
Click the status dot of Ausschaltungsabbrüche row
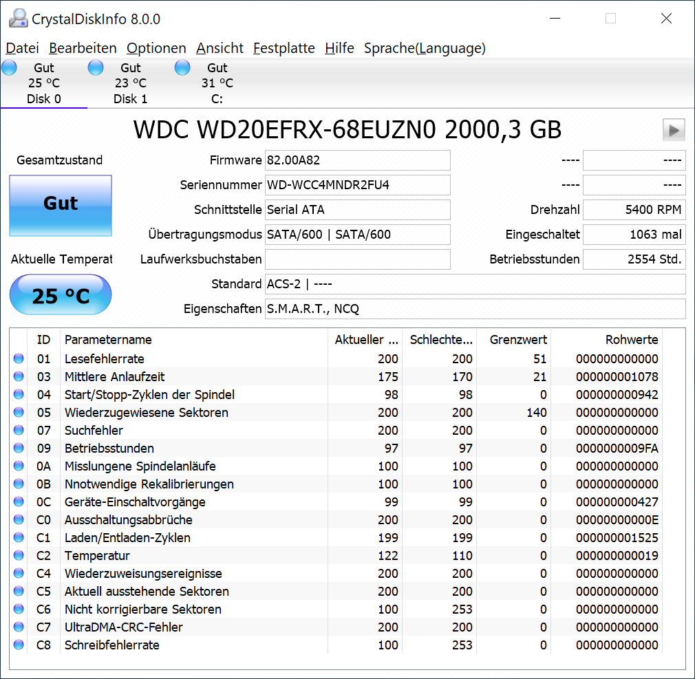pyautogui.click(x=19, y=519)
